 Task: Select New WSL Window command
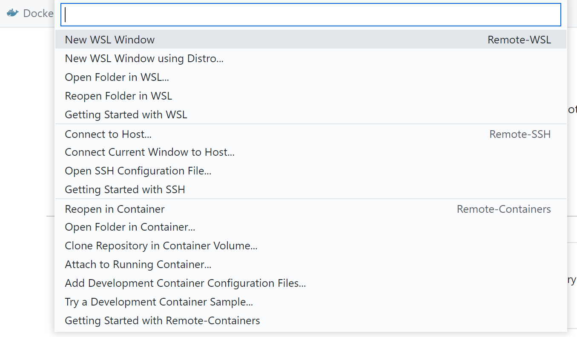(x=311, y=40)
